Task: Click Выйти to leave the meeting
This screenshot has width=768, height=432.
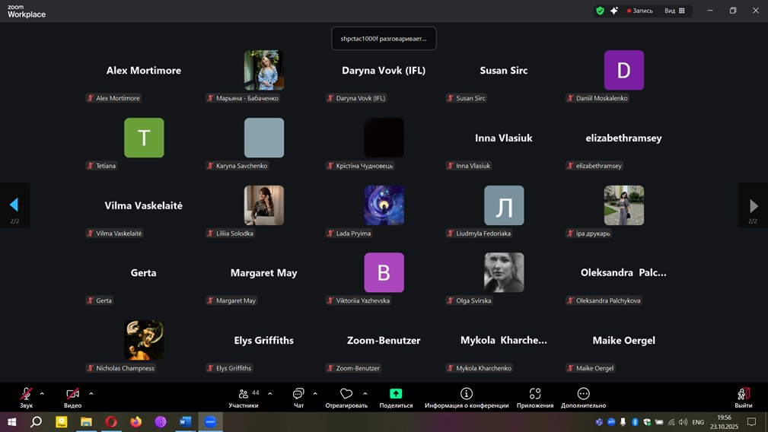Action: tap(743, 397)
